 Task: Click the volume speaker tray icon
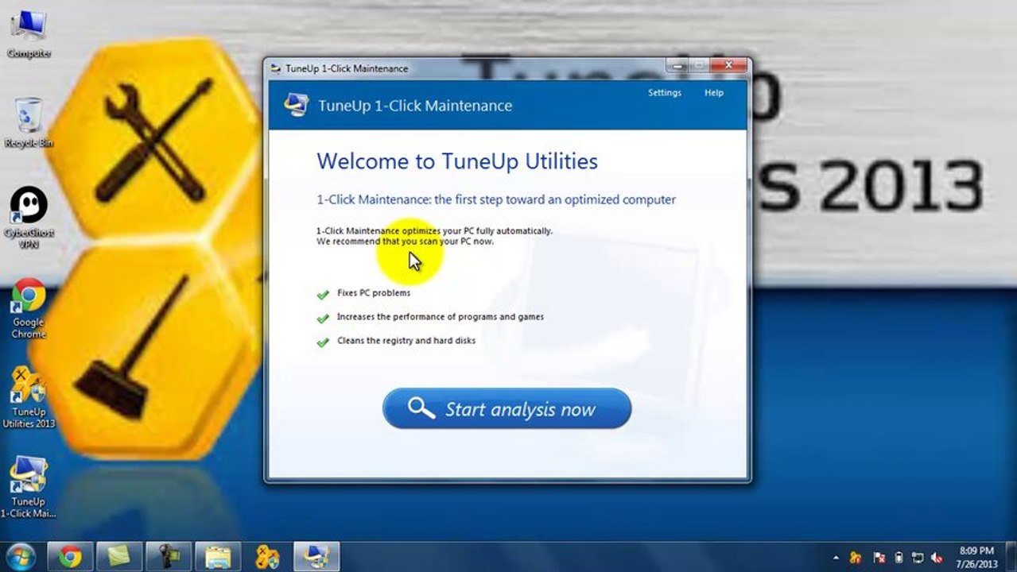(x=937, y=558)
